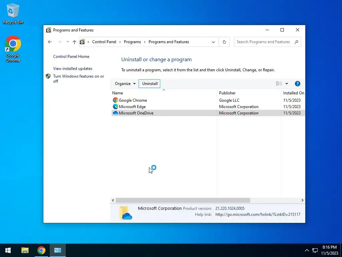Expand the arrow after Programs breadcrumb
This screenshot has width=342, height=257.
pyautogui.click(x=145, y=42)
